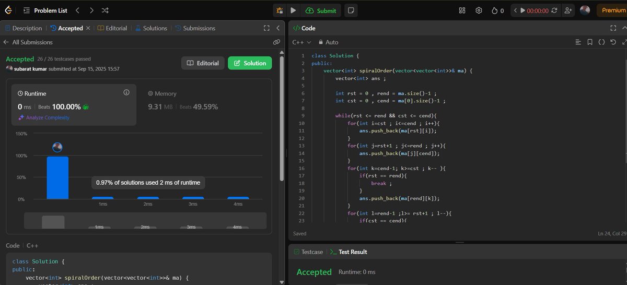
Task: Open the Testcase tab
Action: tap(308, 252)
